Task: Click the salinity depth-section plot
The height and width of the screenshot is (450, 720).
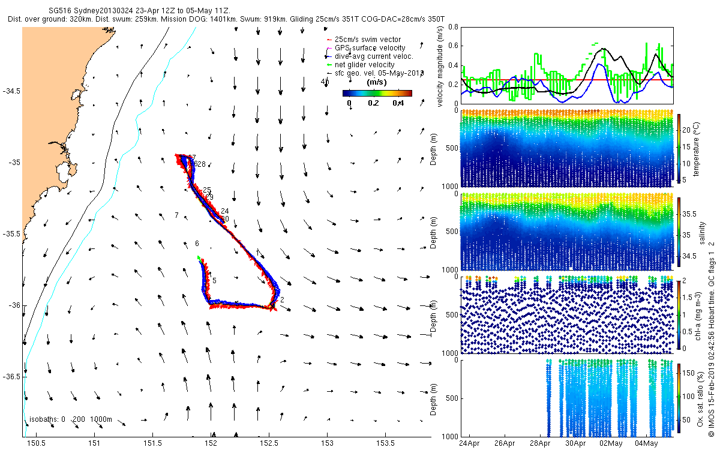Action: coord(568,232)
